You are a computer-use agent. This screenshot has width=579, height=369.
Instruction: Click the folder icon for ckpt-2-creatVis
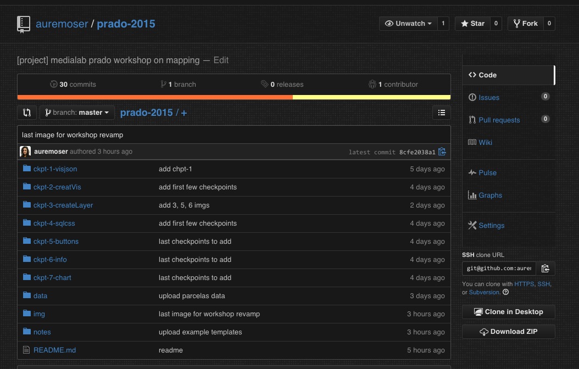pyautogui.click(x=26, y=187)
